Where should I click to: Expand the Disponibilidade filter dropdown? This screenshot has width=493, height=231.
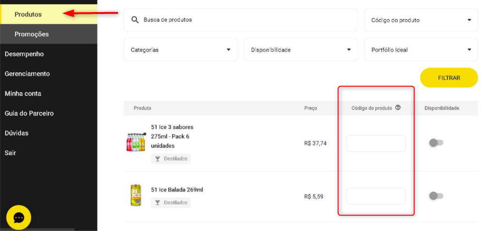tap(301, 50)
